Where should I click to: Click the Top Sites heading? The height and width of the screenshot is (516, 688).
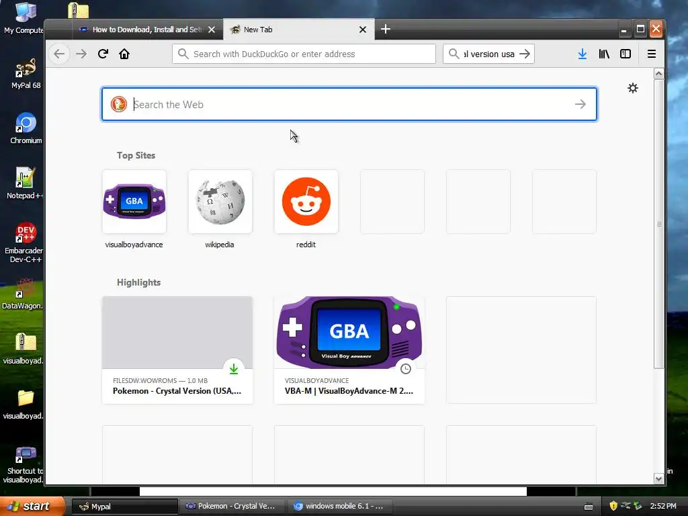tap(136, 155)
